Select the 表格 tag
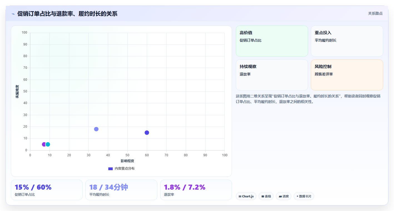This screenshot has width=394, height=211. [x=266, y=196]
